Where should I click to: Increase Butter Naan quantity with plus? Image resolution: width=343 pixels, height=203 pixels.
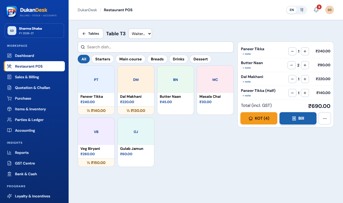(x=305, y=65)
